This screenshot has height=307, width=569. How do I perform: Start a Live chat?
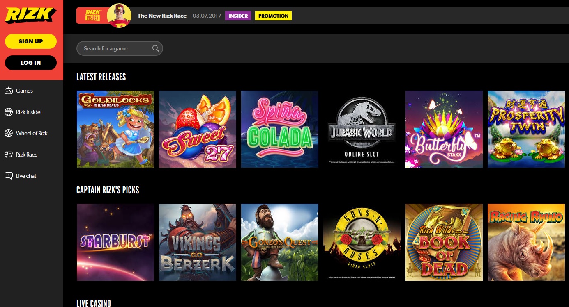pos(26,176)
